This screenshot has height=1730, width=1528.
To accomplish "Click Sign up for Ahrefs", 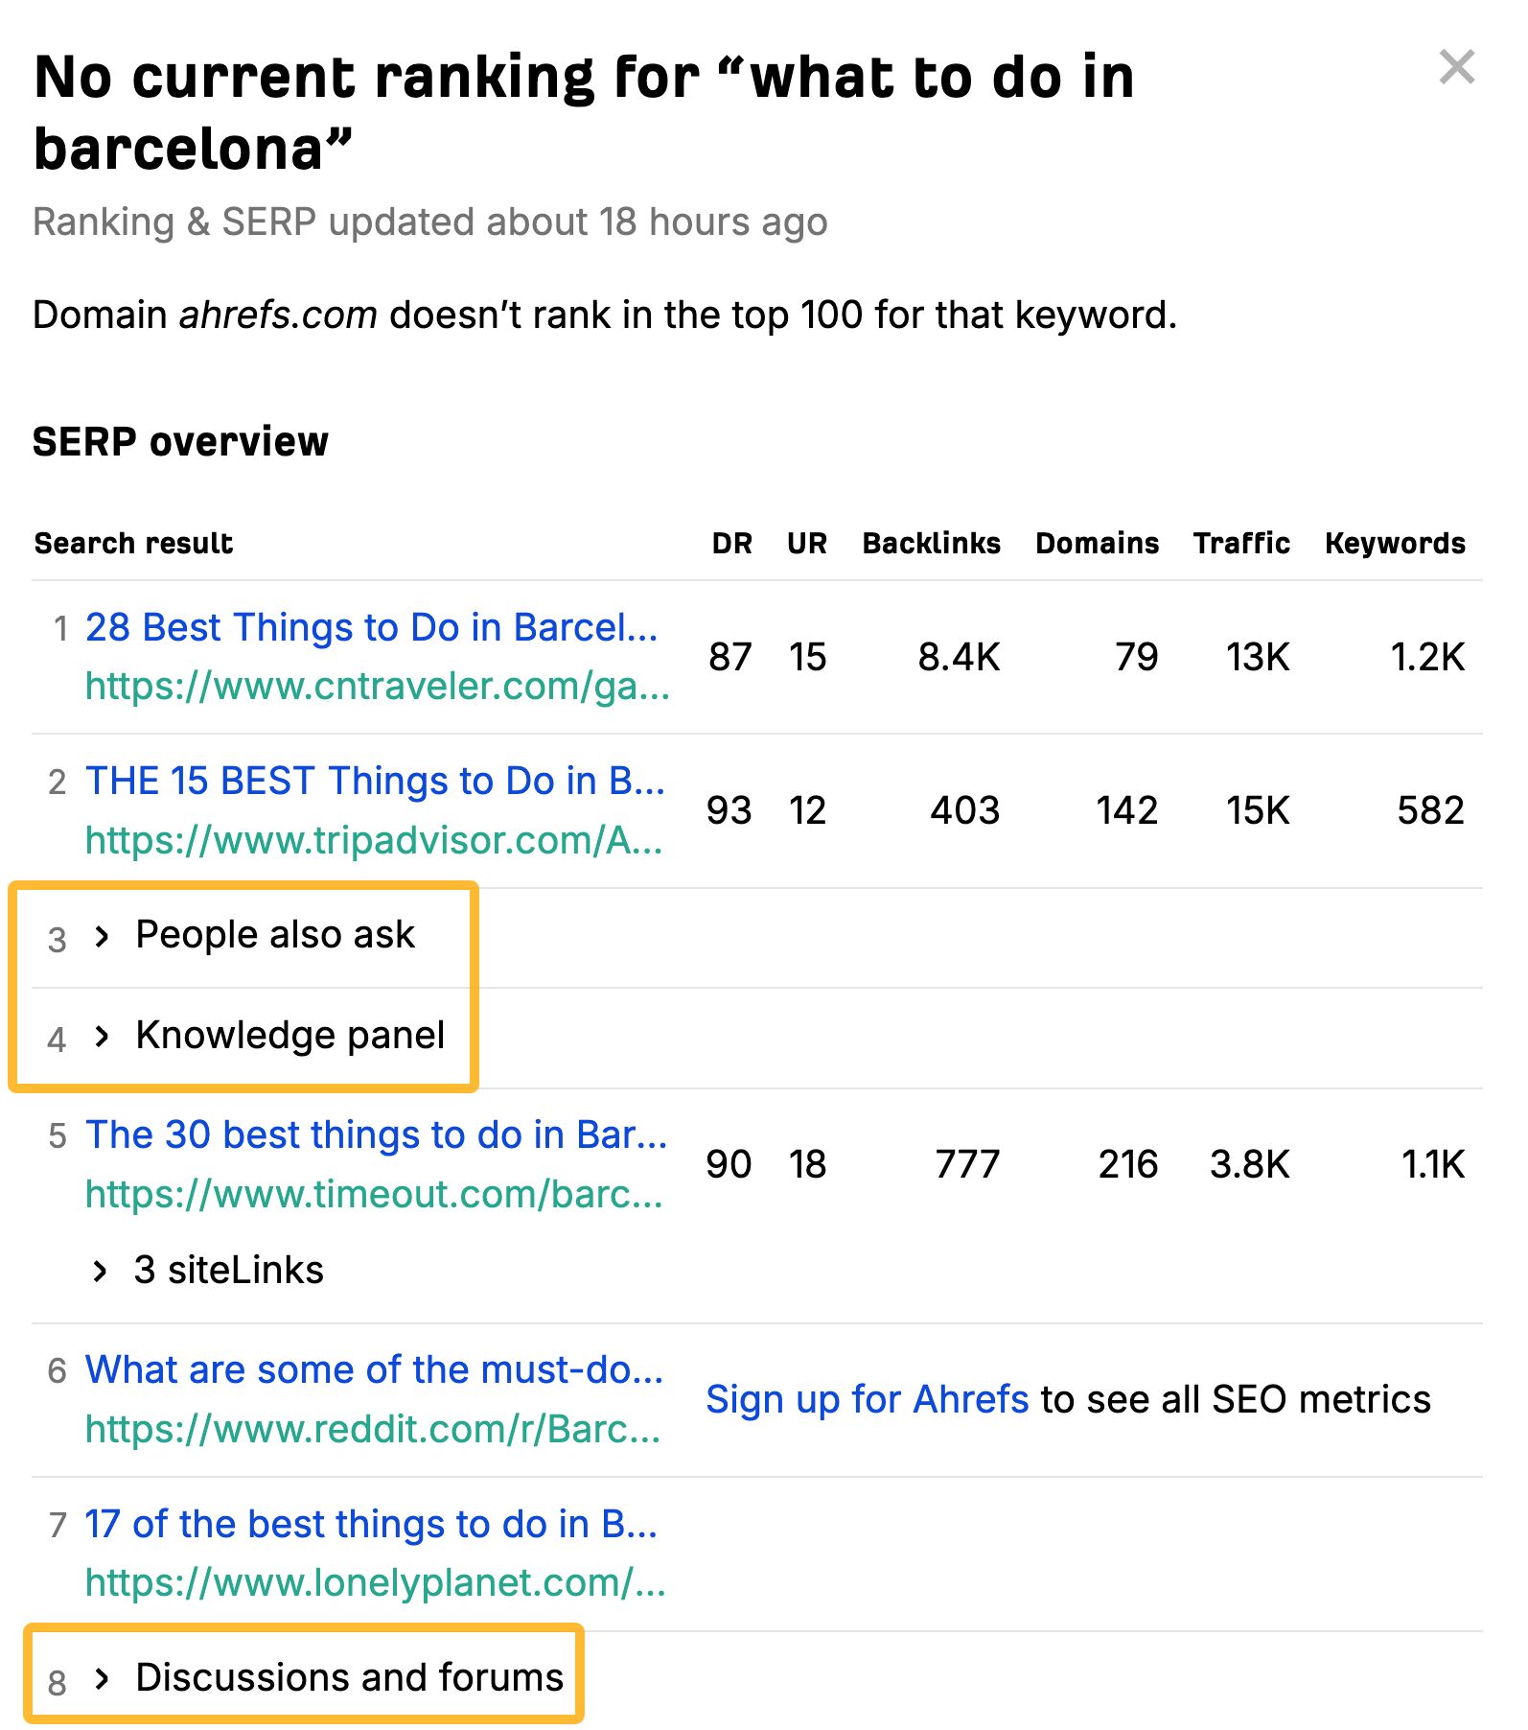I will click(868, 1399).
